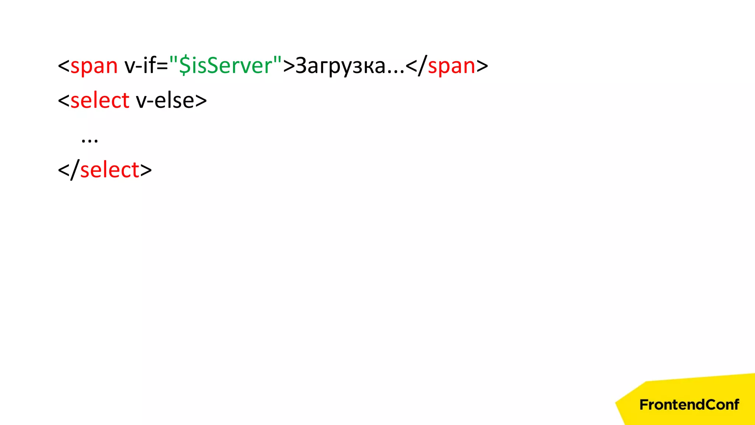The image size is (755, 425).
Task: Click the final bracket after closing select
Action: coord(146,170)
